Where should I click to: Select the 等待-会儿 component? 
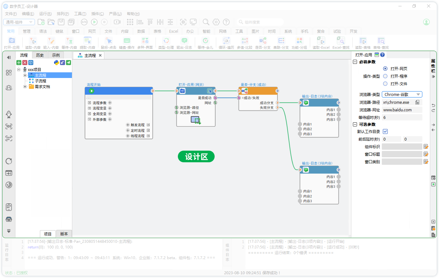tap(205, 43)
